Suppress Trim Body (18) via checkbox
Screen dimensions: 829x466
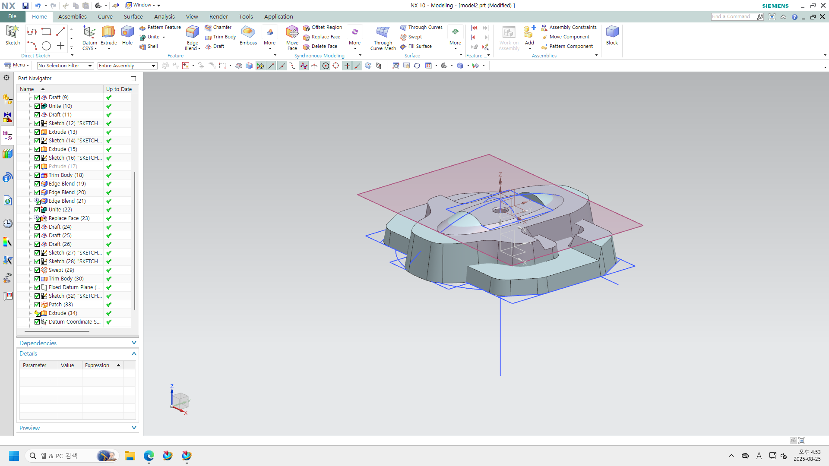coord(37,175)
